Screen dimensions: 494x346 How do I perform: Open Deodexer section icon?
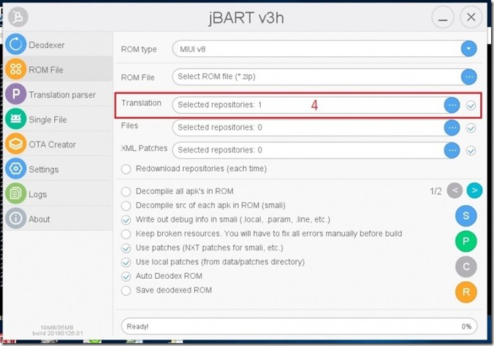16,45
